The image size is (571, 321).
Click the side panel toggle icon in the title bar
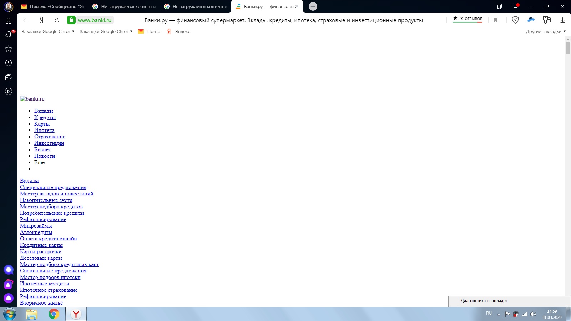[500, 6]
